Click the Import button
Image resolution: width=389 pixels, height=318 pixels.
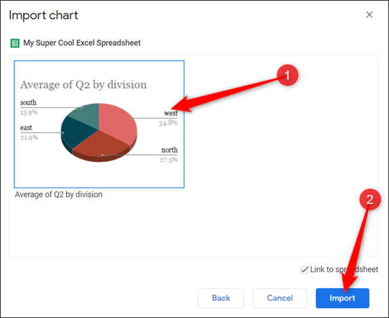point(342,298)
